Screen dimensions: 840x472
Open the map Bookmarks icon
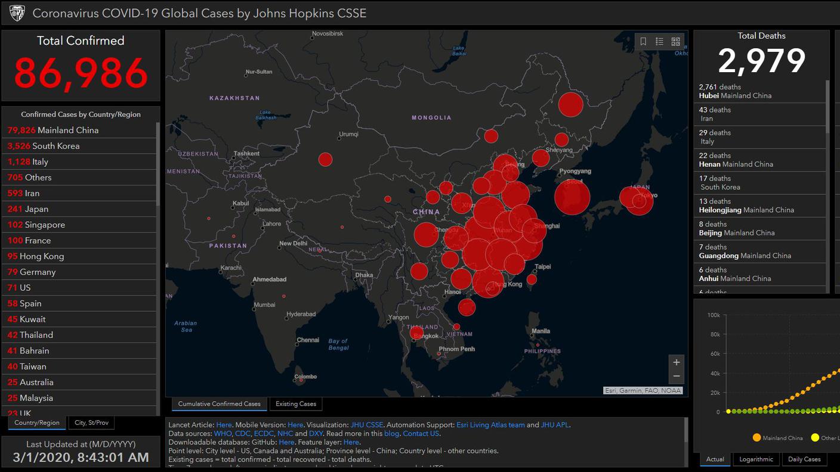[x=643, y=42]
